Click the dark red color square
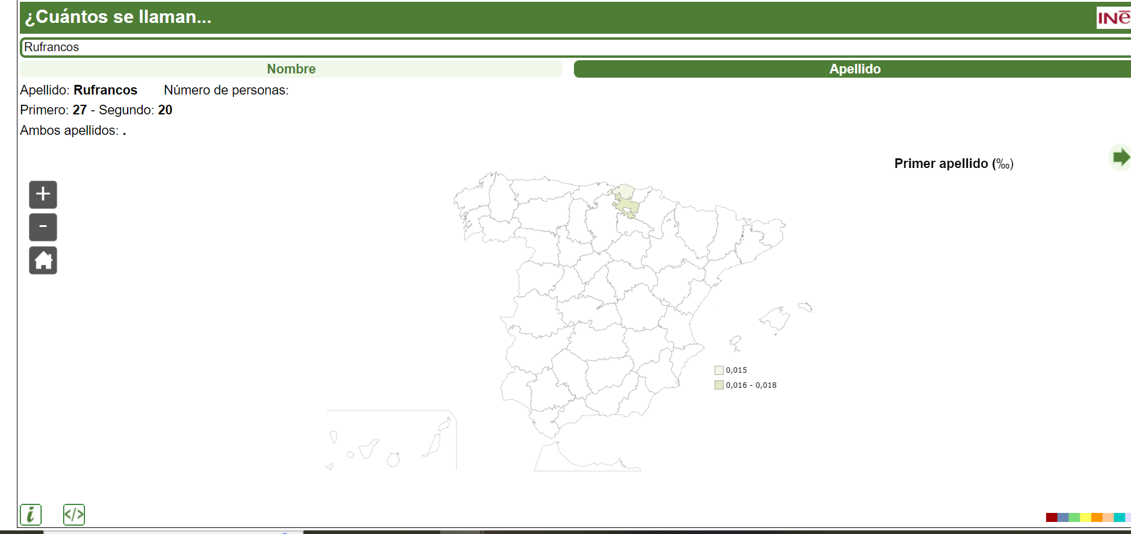1131x534 pixels. pos(1052,517)
